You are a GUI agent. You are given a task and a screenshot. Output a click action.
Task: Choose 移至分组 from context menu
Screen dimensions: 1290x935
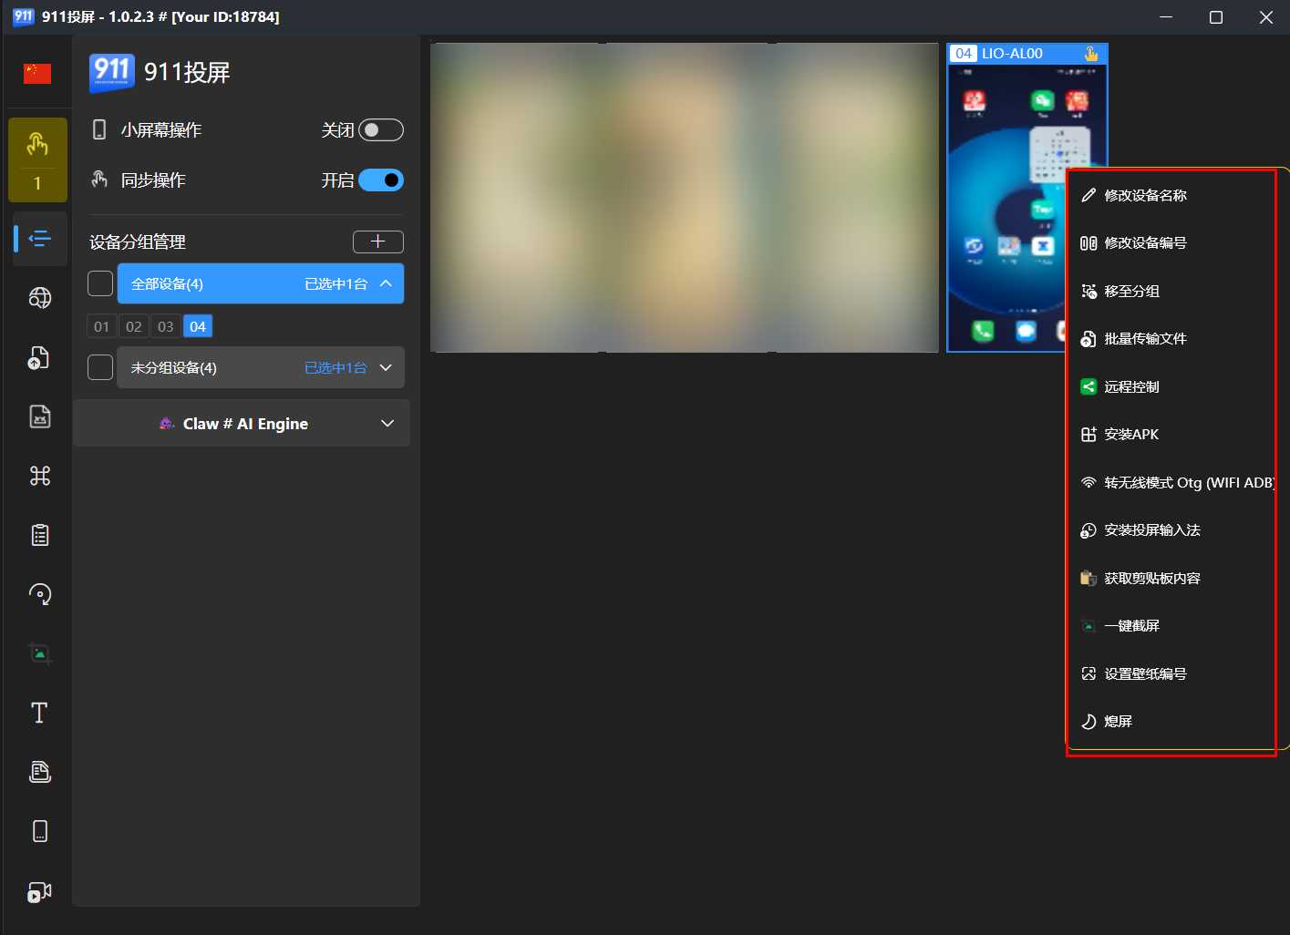coord(1171,291)
